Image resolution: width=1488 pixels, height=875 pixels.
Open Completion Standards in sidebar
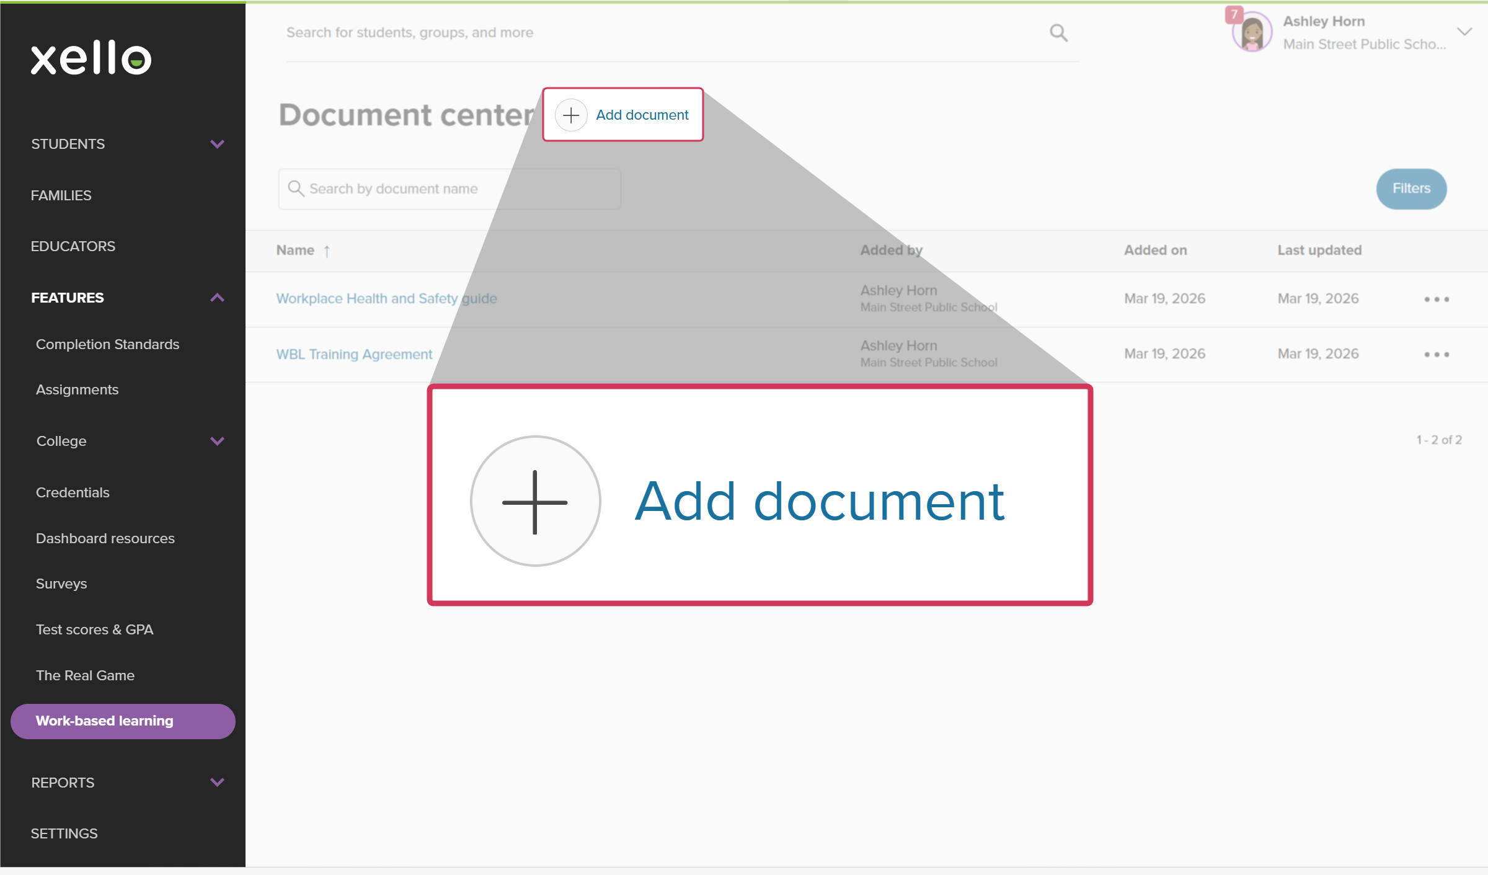[107, 344]
